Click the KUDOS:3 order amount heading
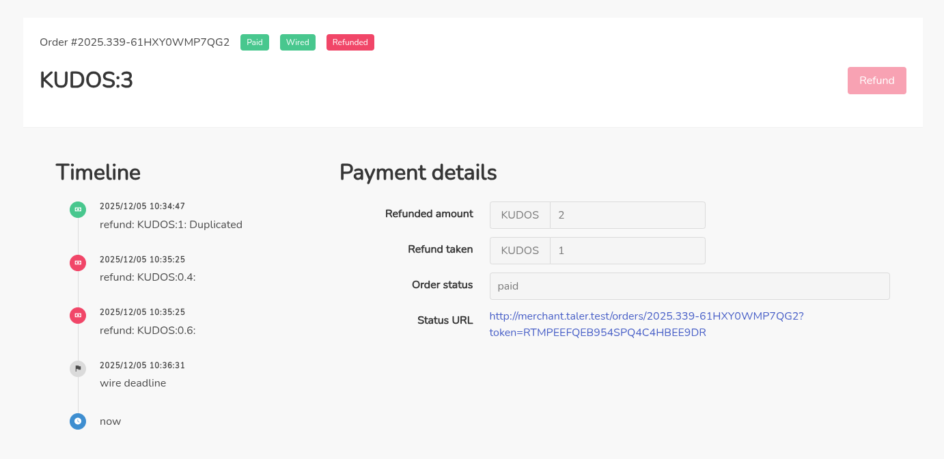This screenshot has width=944, height=459. [x=86, y=81]
